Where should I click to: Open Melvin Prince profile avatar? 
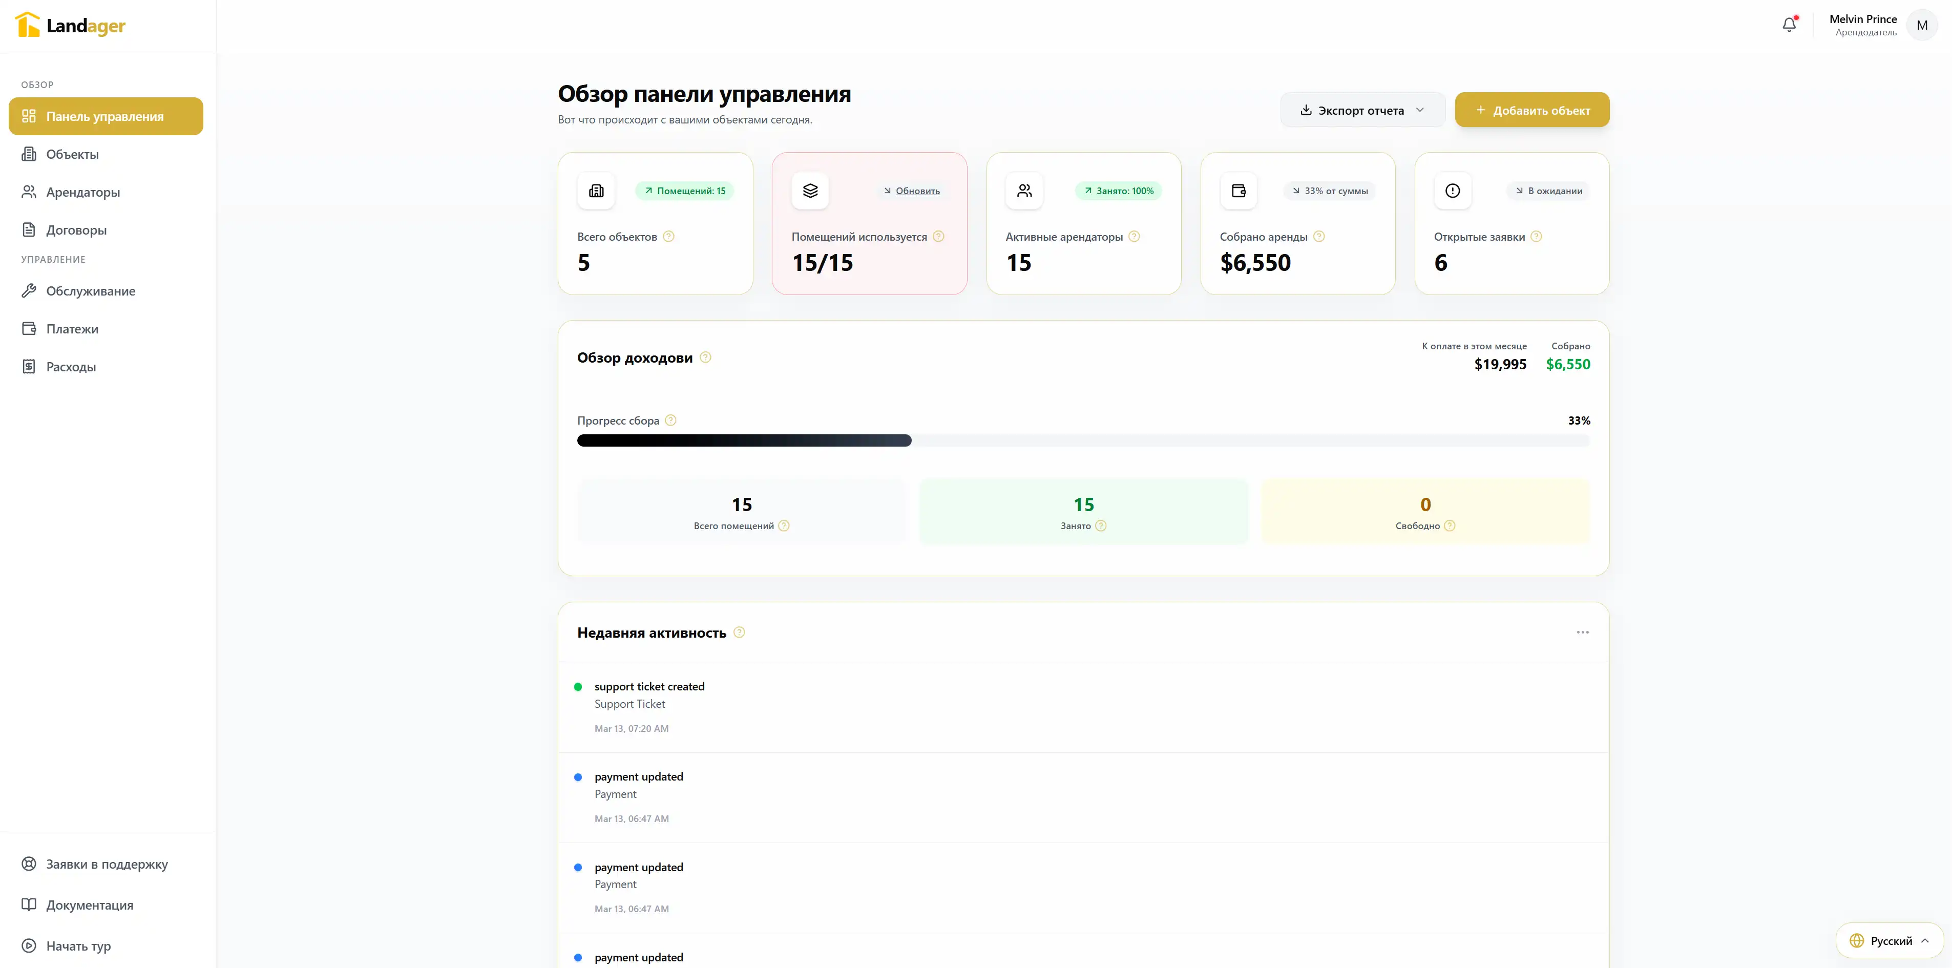[x=1922, y=24]
